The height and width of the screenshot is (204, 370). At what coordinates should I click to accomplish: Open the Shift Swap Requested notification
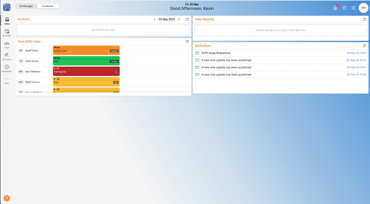click(216, 53)
